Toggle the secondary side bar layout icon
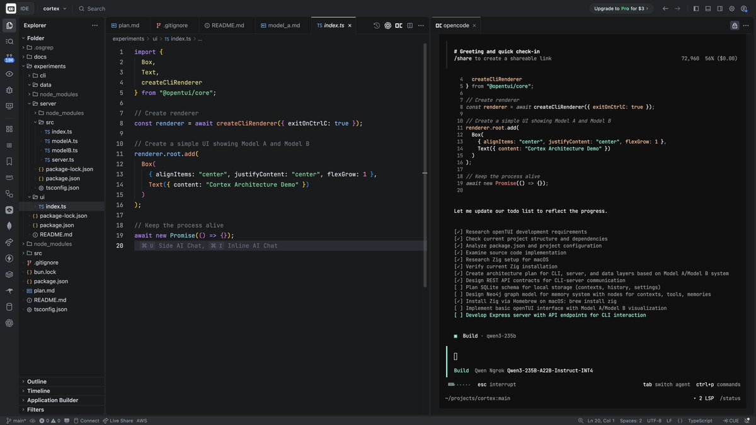 click(x=720, y=9)
